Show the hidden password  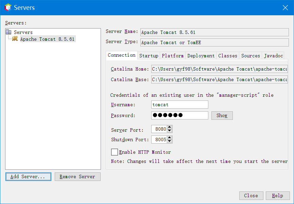tap(222, 116)
